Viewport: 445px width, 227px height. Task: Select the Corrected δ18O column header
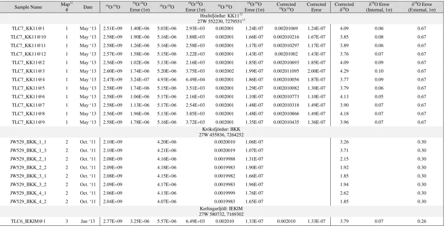point(344,7)
